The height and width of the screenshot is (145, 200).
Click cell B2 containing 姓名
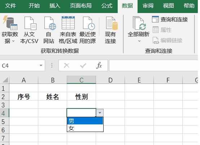pyautogui.click(x=53, y=97)
